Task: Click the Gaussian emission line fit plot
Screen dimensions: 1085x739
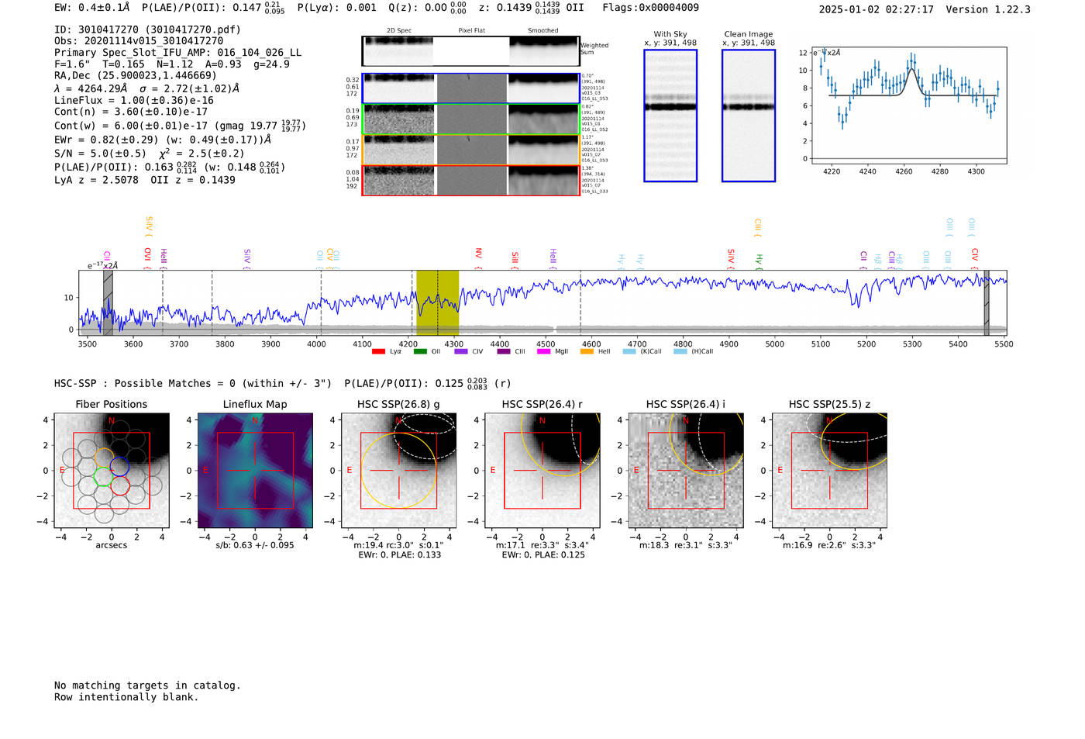Action: pyautogui.click(x=909, y=105)
